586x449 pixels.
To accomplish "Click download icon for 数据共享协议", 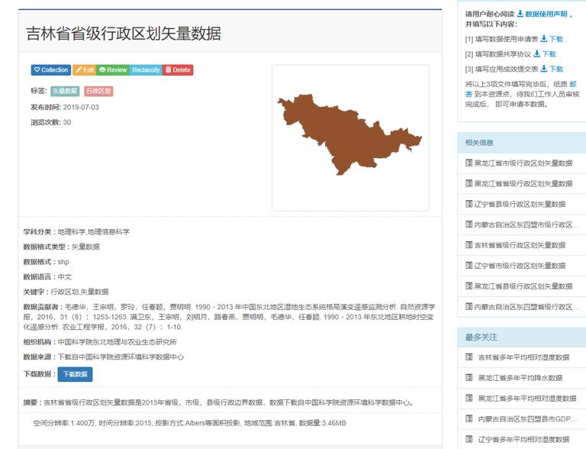I will pyautogui.click(x=536, y=53).
